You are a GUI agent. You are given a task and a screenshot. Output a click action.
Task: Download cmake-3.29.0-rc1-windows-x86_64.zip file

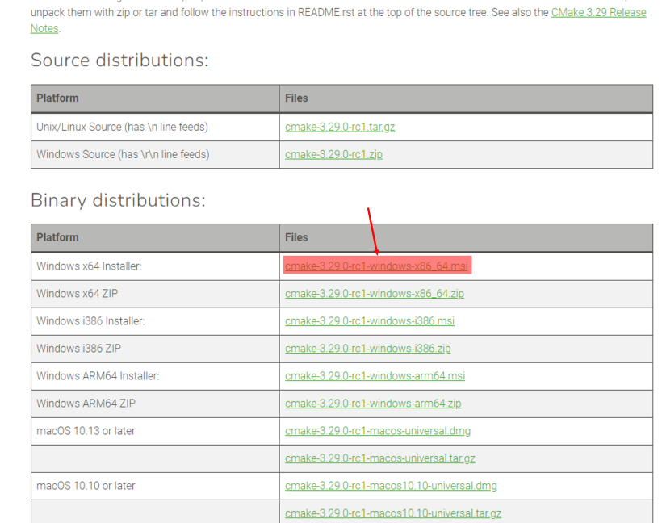(x=375, y=294)
